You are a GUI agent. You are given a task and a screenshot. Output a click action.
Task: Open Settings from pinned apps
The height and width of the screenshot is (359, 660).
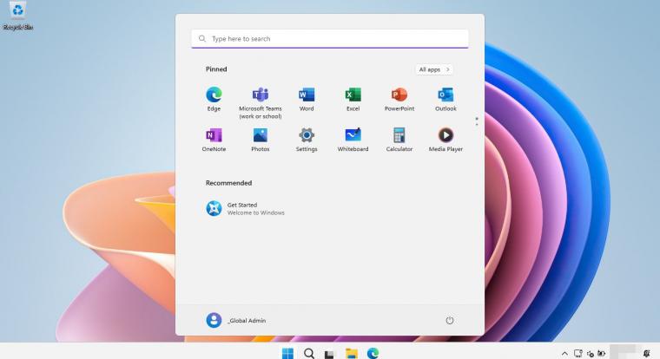tap(307, 140)
